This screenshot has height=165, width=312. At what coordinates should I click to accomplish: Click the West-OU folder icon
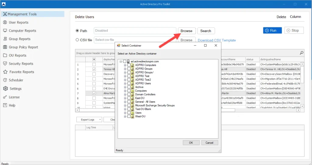pyautogui.click(x=133, y=117)
